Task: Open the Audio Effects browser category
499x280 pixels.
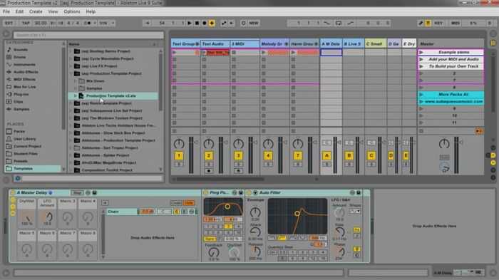Action: pos(26,72)
